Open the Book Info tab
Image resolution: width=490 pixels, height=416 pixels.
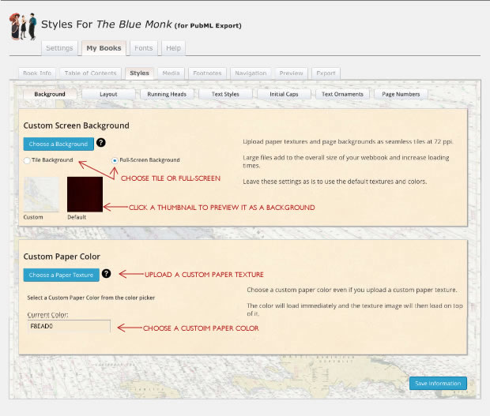point(37,73)
